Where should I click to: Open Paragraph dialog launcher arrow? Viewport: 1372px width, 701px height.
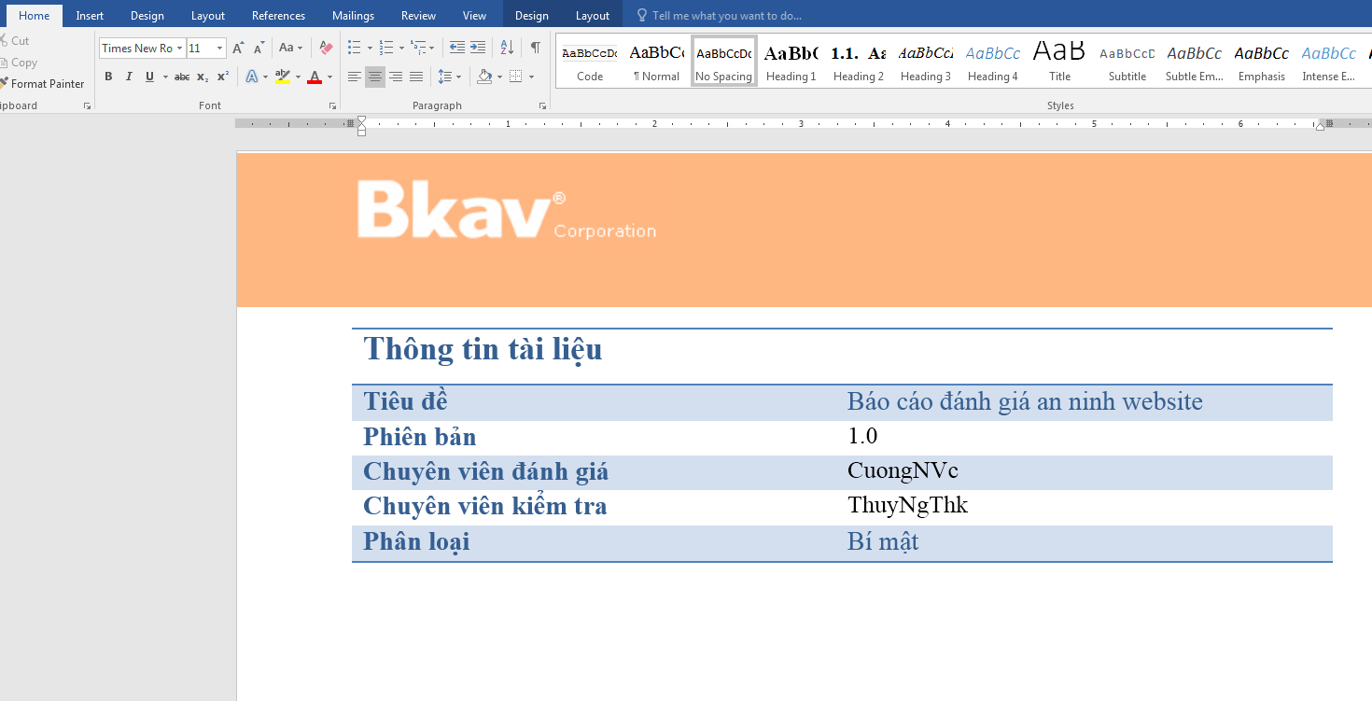coord(542,106)
